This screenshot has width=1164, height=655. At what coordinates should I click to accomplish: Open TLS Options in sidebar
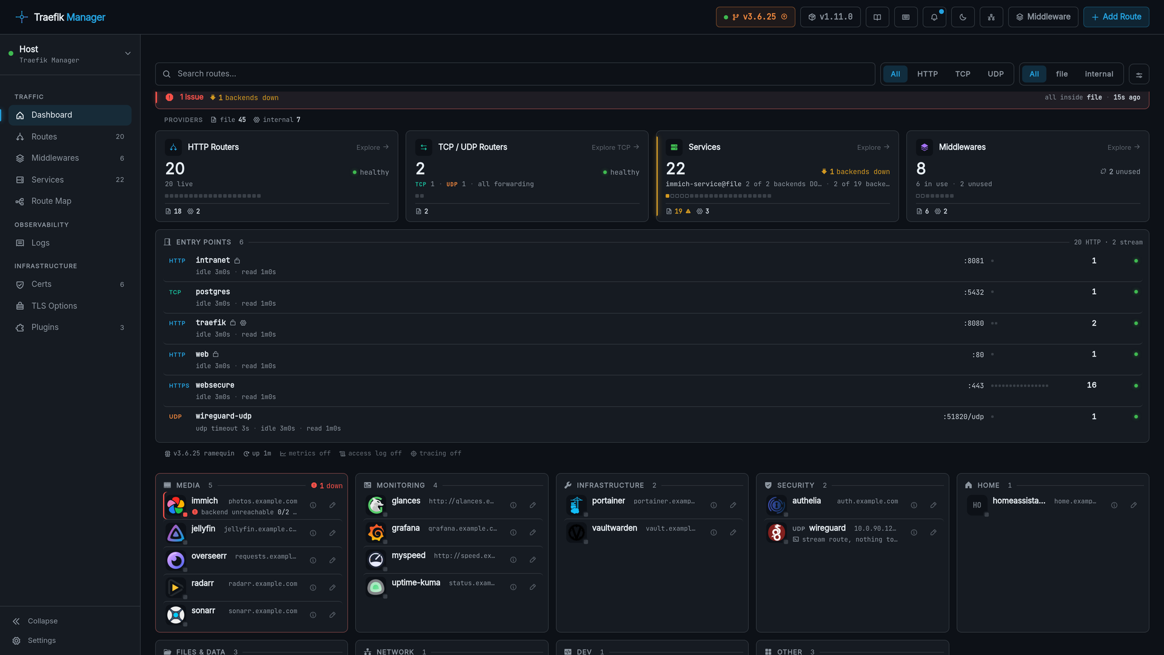coord(70,306)
